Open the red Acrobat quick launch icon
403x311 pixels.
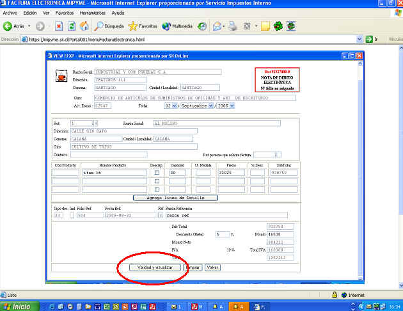[x=153, y=307]
